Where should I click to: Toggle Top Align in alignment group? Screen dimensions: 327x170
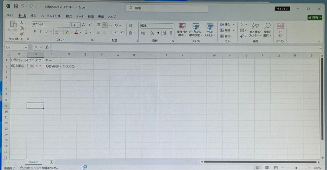pos(99,25)
